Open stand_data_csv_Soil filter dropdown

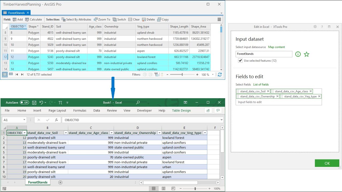click(66, 133)
